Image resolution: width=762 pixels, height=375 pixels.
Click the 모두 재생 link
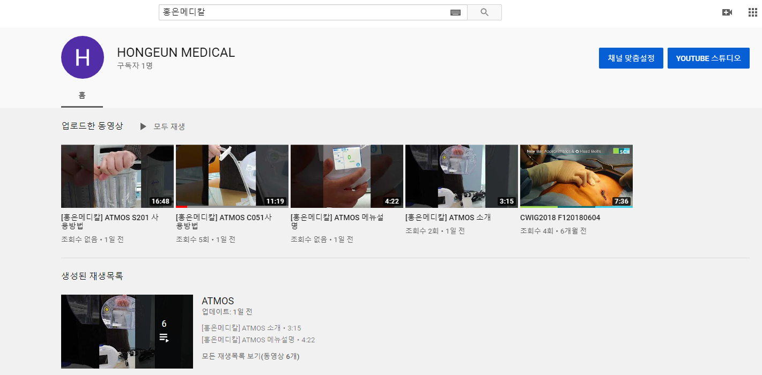tap(169, 126)
